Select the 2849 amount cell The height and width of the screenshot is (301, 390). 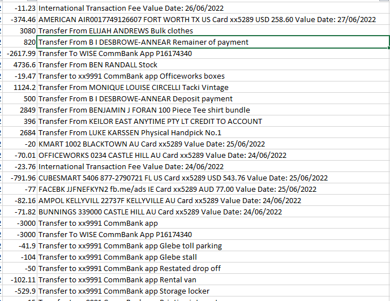20,110
